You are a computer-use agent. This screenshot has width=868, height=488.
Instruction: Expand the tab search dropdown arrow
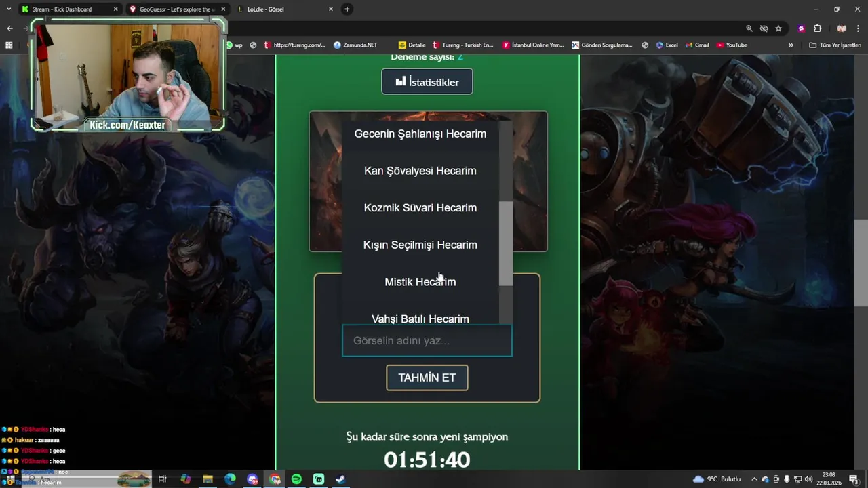coord(9,9)
